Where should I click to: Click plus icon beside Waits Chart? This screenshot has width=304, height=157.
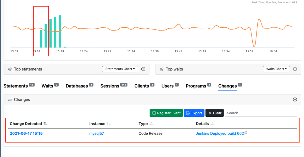click(x=295, y=69)
